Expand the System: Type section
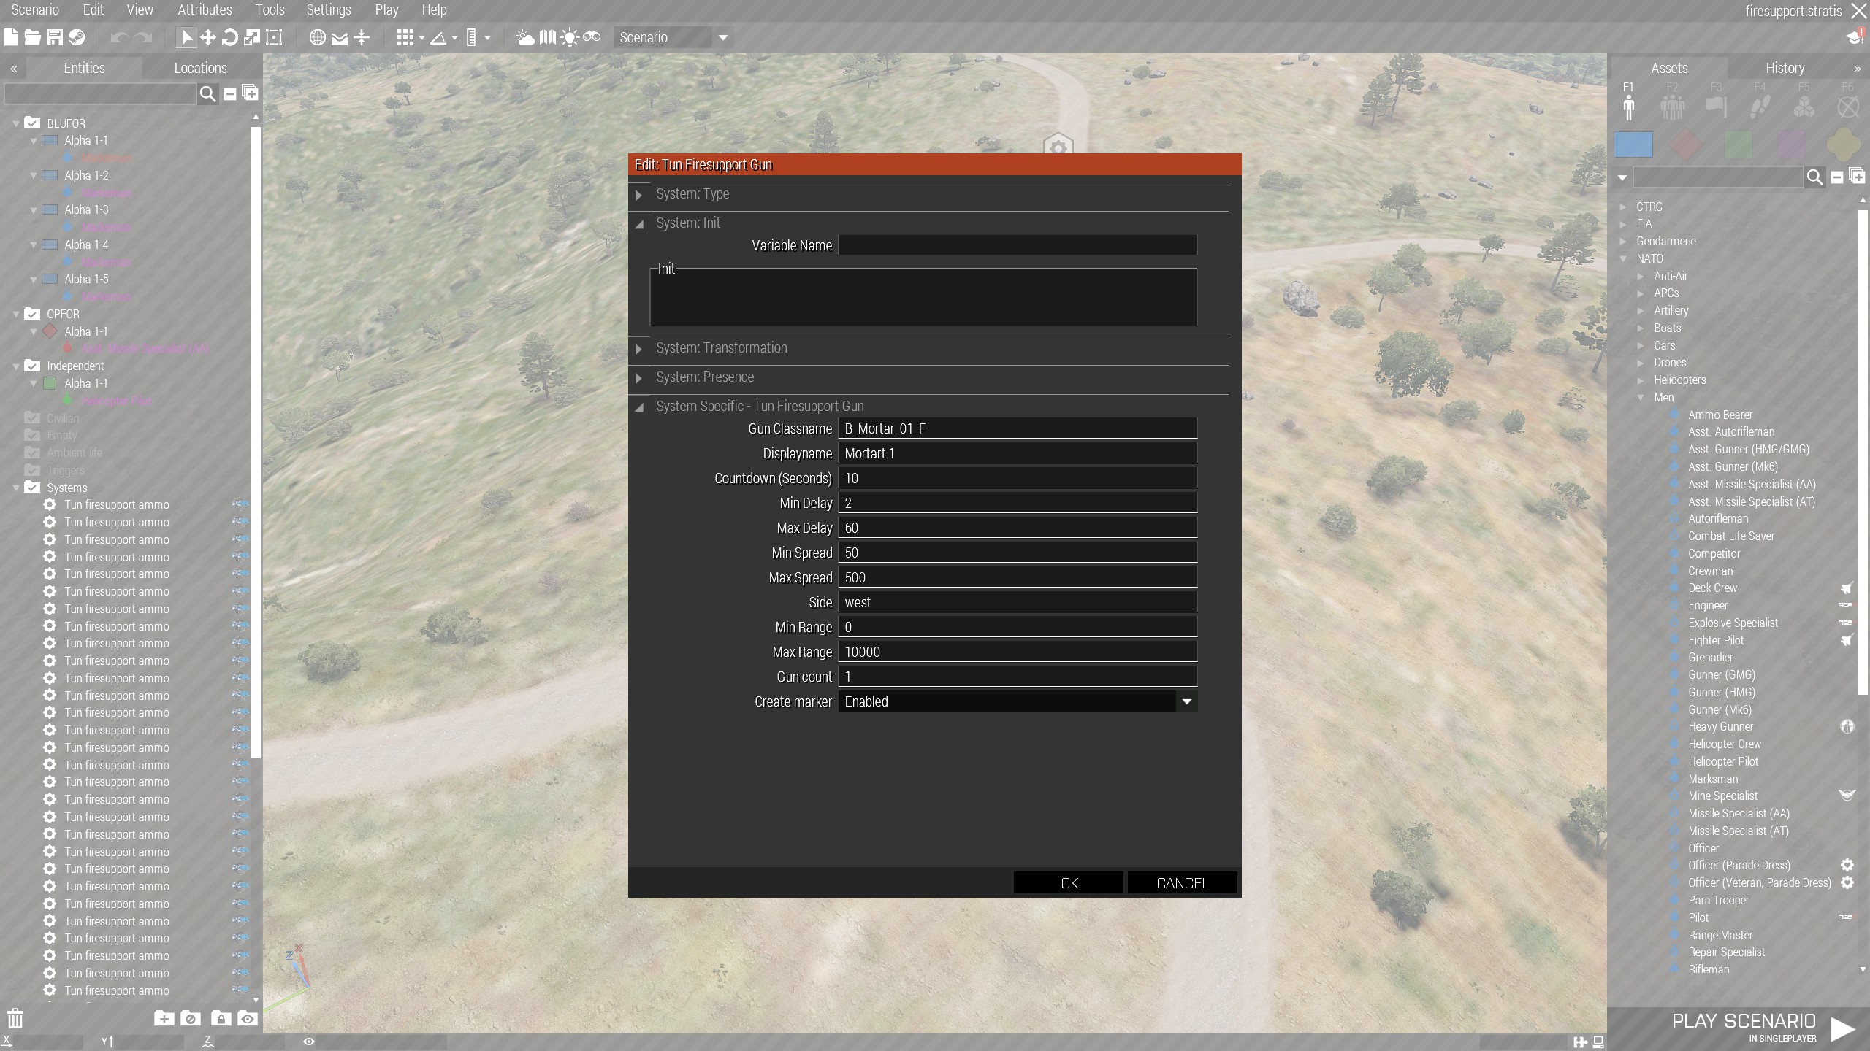Screen dimensions: 1870x1051 (x=639, y=195)
